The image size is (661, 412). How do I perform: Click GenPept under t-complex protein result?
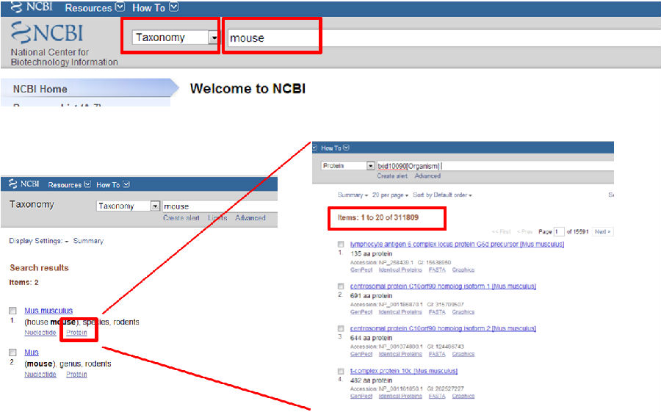[361, 397]
